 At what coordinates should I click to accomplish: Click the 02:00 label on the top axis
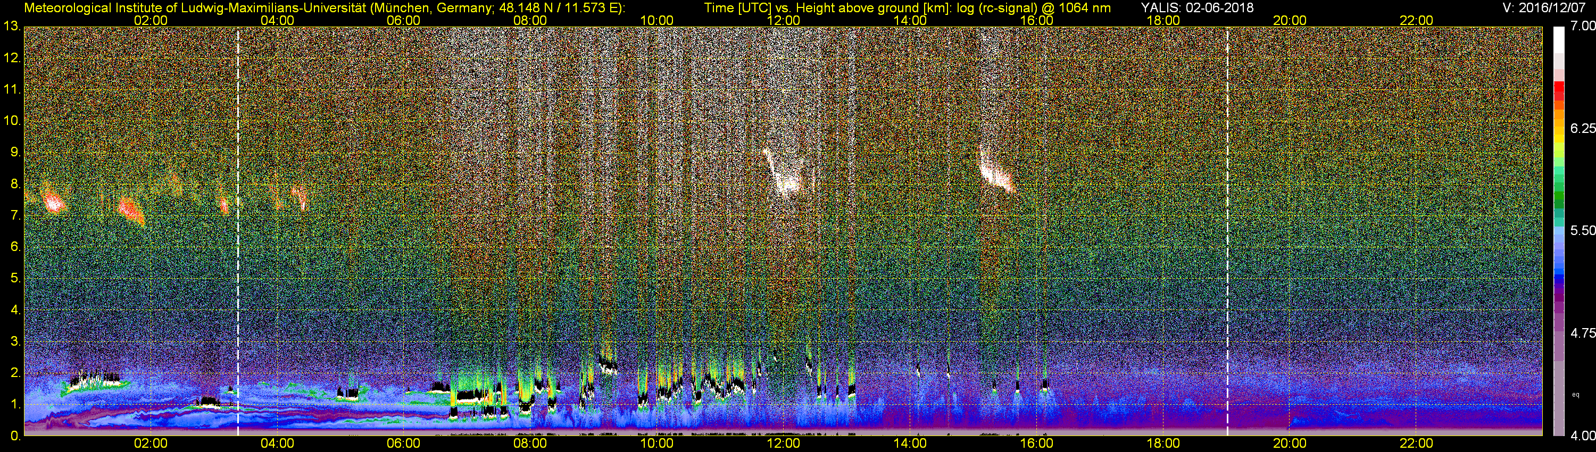[x=151, y=20]
